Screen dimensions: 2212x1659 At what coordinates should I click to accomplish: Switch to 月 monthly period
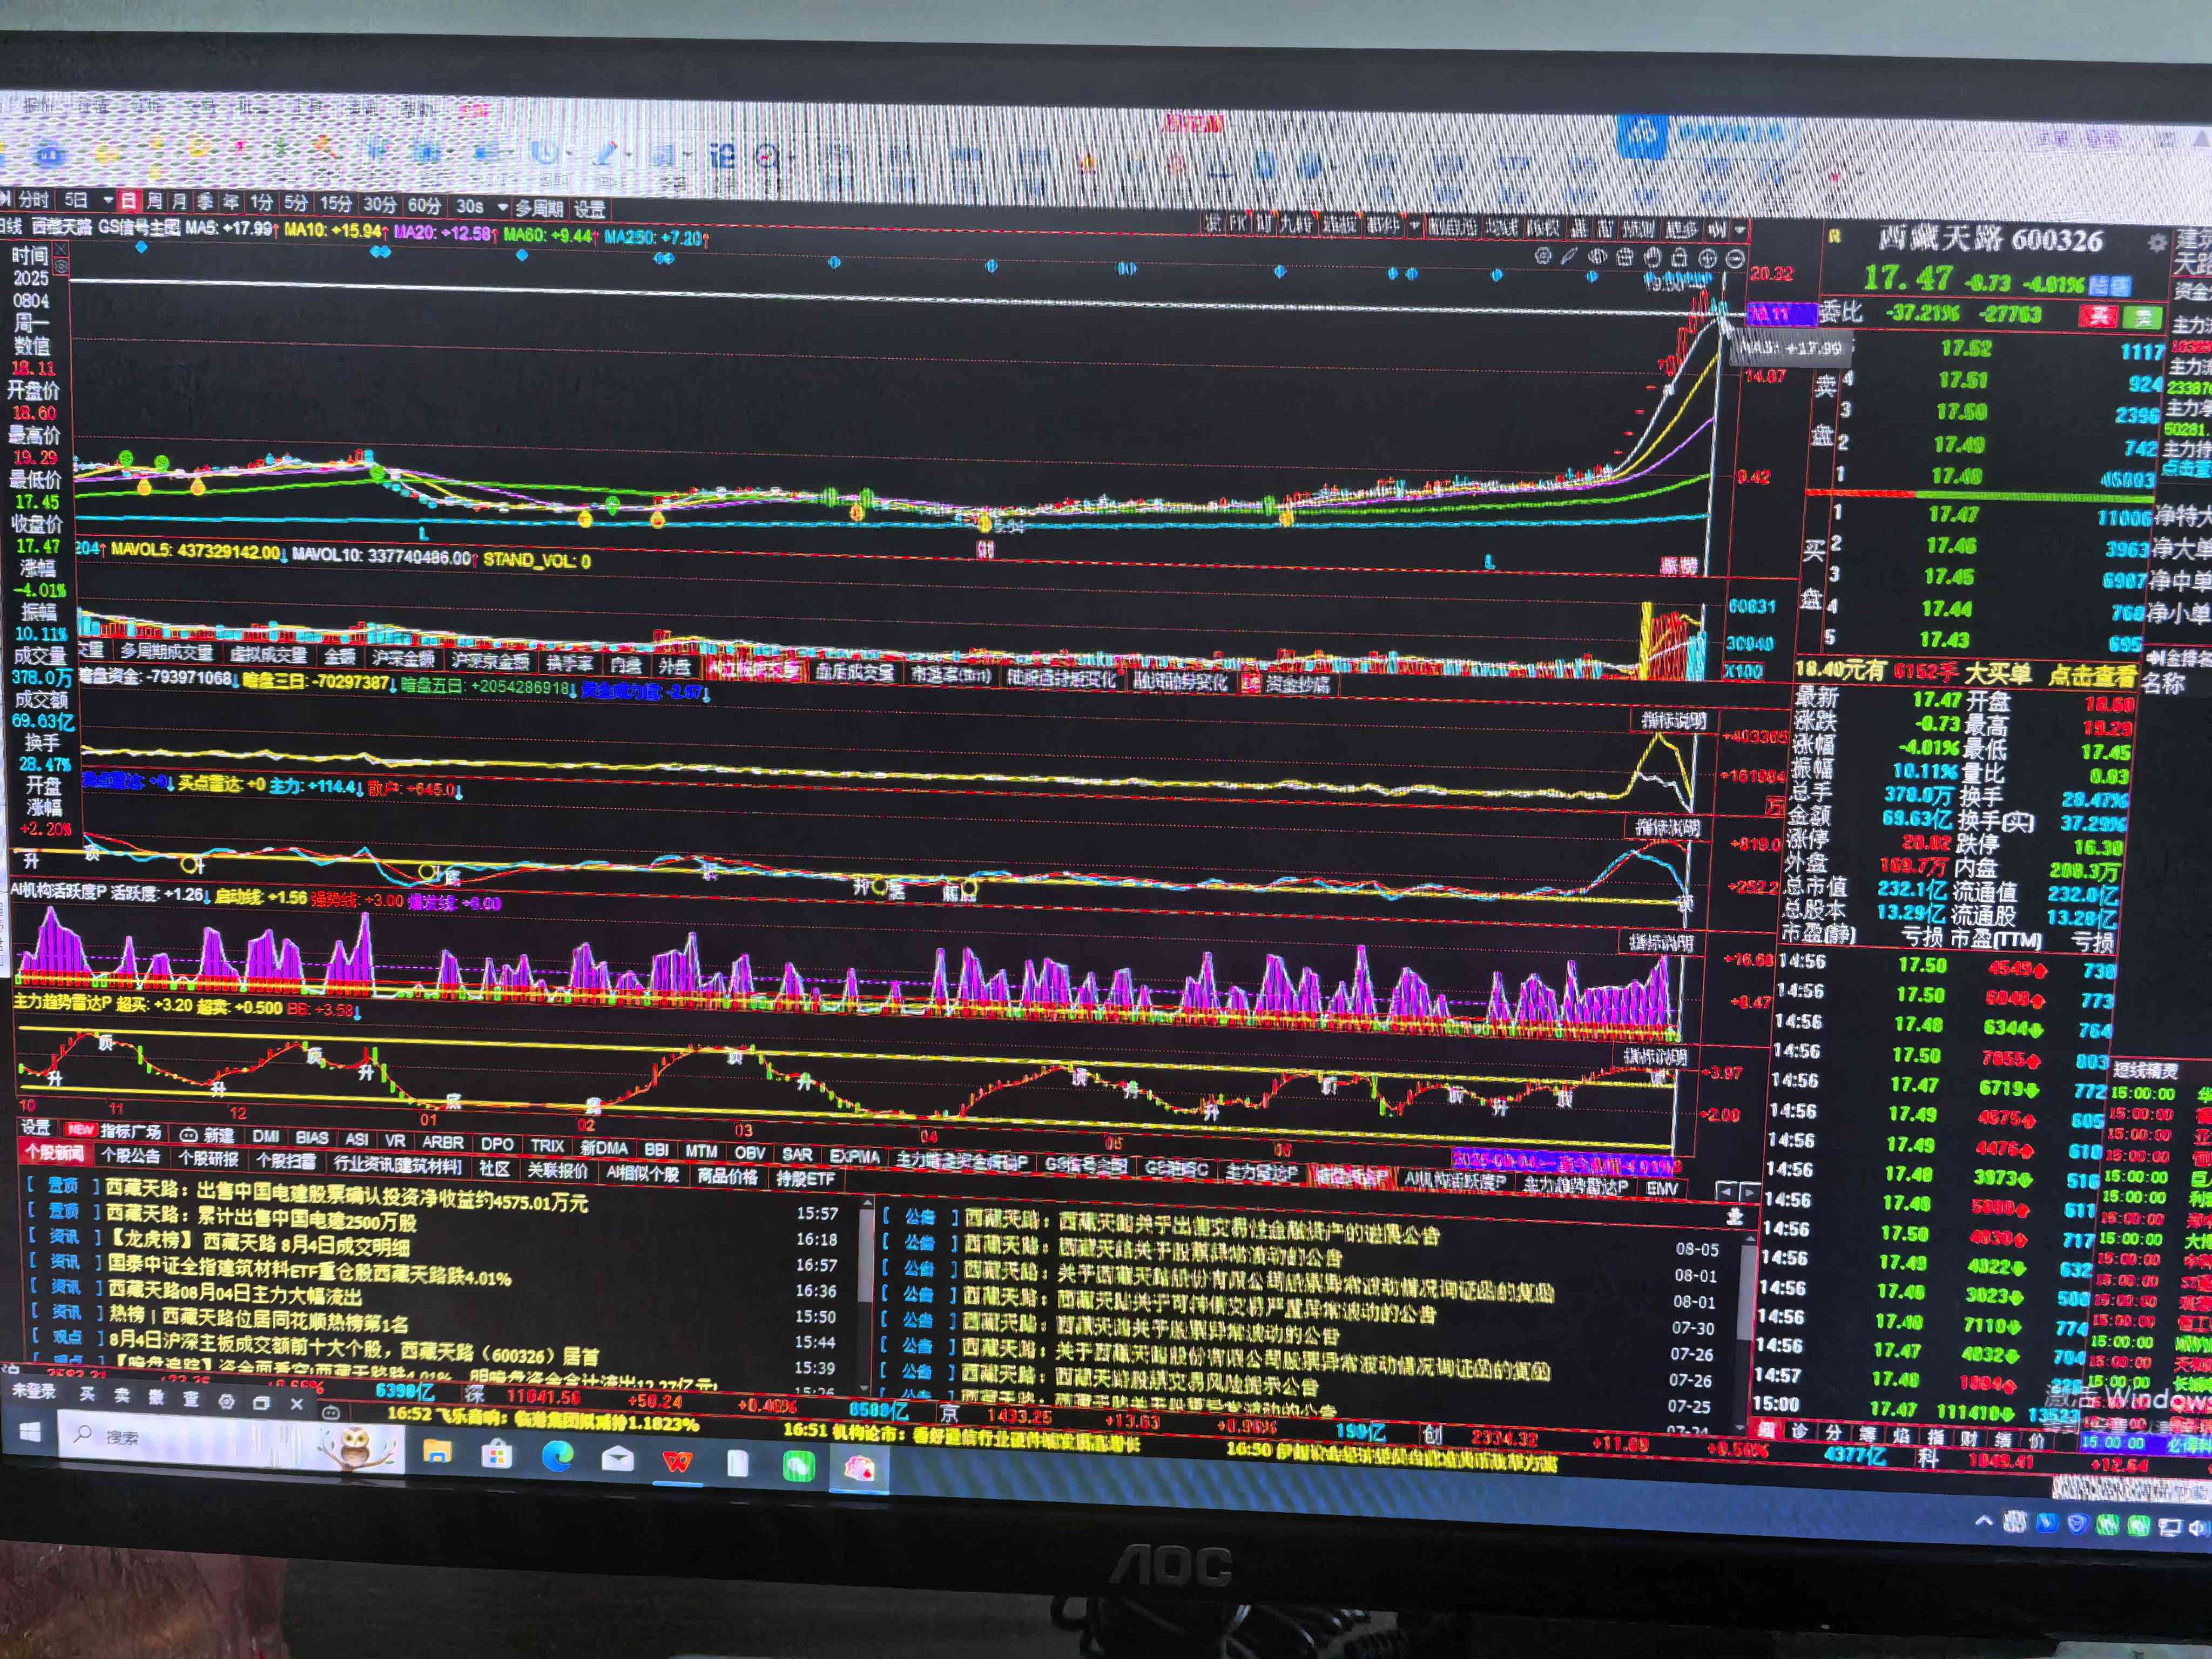(x=179, y=202)
